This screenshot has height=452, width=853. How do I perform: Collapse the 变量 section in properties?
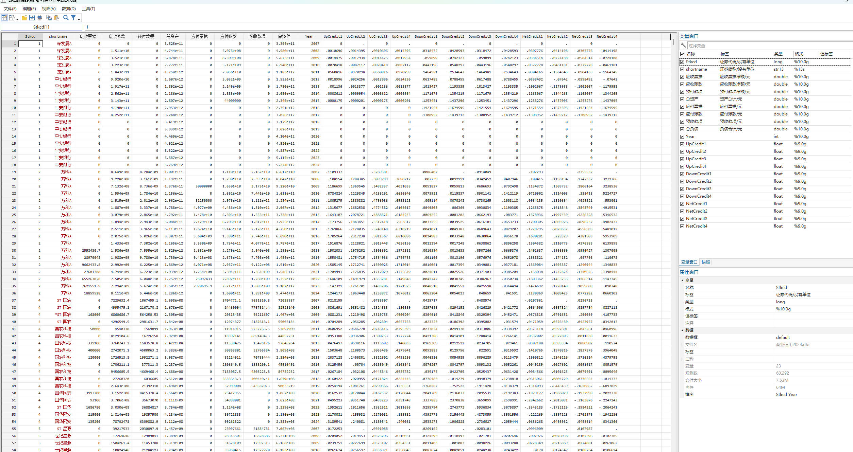tap(682, 280)
